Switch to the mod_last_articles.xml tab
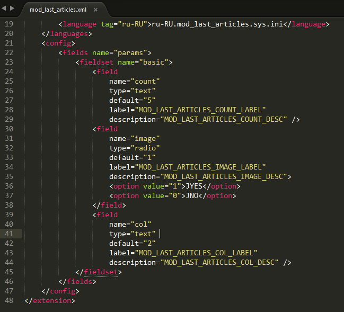The height and width of the screenshot is (312, 344). [58, 10]
